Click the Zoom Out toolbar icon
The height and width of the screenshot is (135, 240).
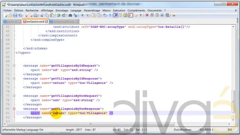[87, 15]
